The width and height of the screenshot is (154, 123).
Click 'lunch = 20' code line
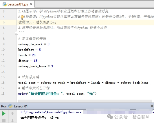pyautogui.click(x=27, y=55)
